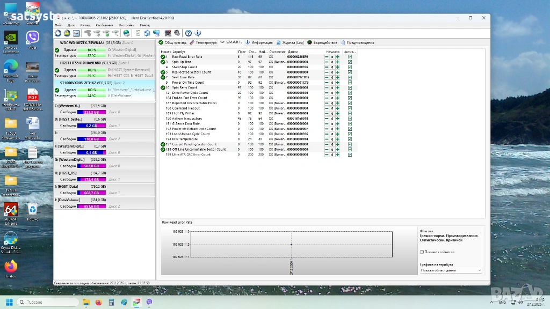The width and height of the screenshot is (550, 309).
Task: Click the 'Атрибут' column header
Action: (x=179, y=51)
